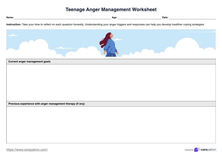Click inside the previous therapy experience box

(x=111, y=125)
